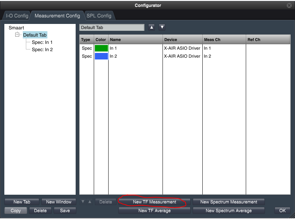Select Spec: In 1 in the tree

pyautogui.click(x=42, y=42)
